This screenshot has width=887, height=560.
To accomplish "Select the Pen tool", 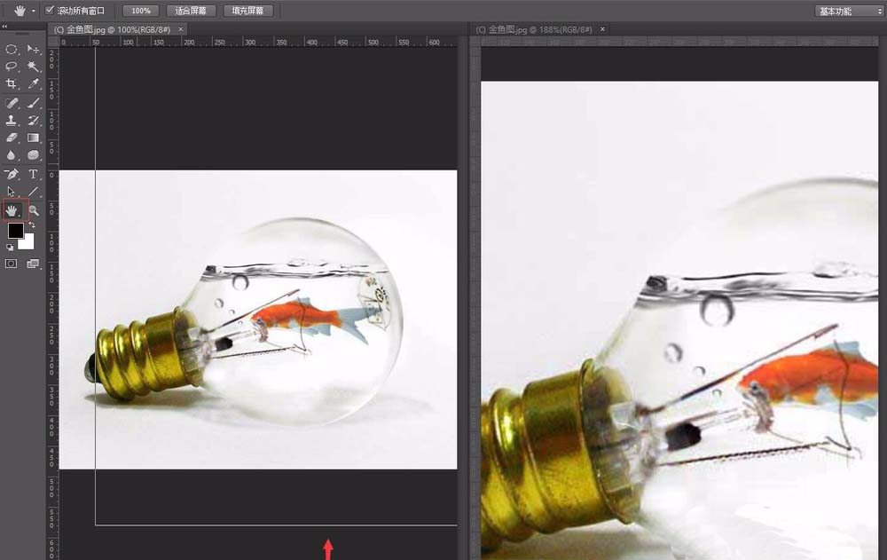I will (x=12, y=174).
